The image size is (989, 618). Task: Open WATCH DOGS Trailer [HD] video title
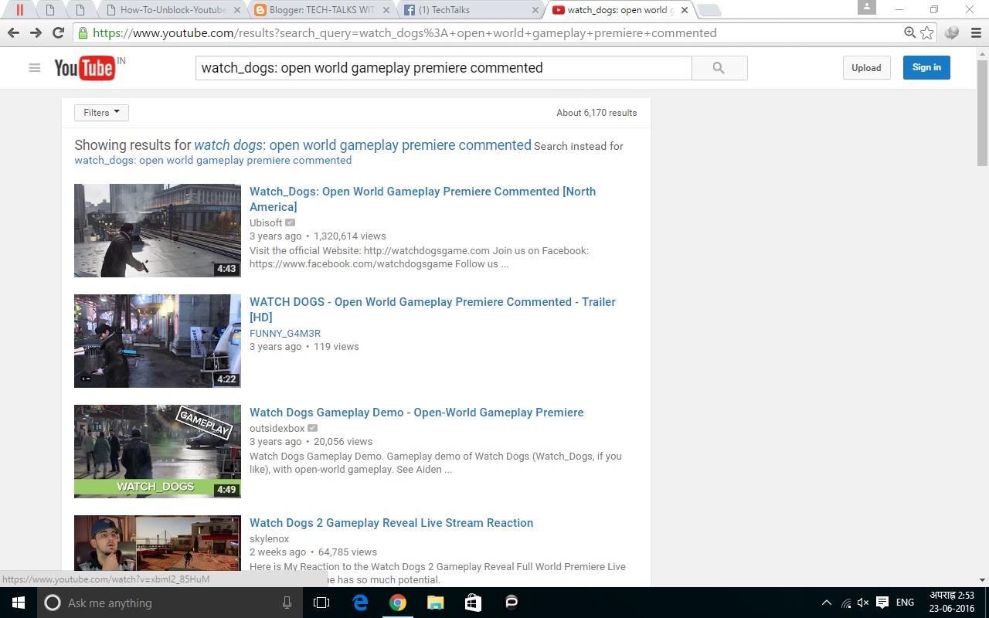point(433,310)
